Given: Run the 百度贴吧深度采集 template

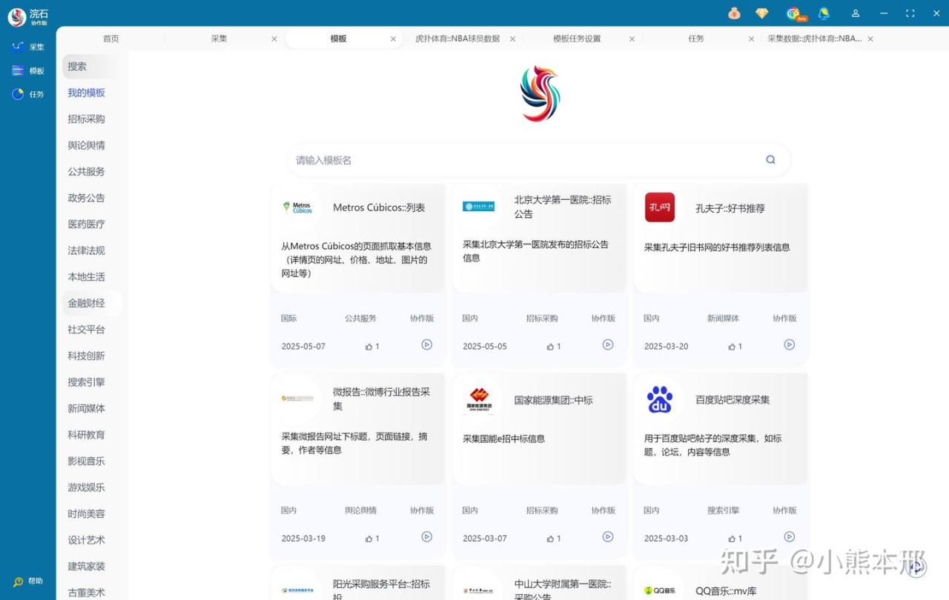Looking at the screenshot, I should point(790,536).
